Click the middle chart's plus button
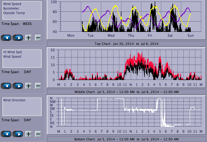207x142 pixels. [x=28, y=86]
